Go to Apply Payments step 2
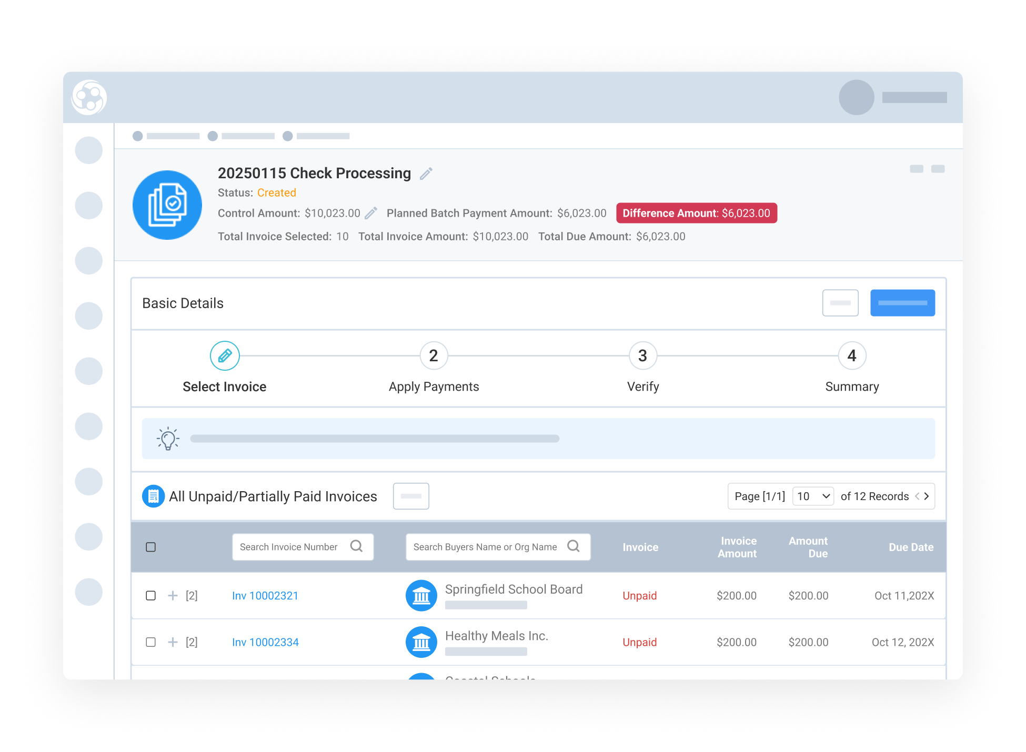 [434, 356]
